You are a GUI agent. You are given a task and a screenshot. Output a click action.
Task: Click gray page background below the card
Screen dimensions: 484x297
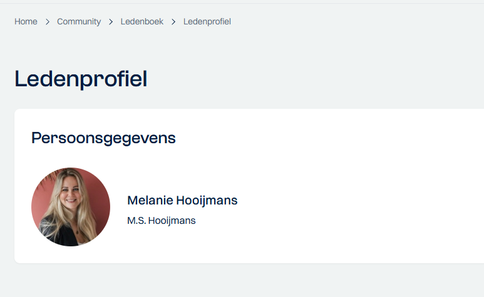coord(242,280)
